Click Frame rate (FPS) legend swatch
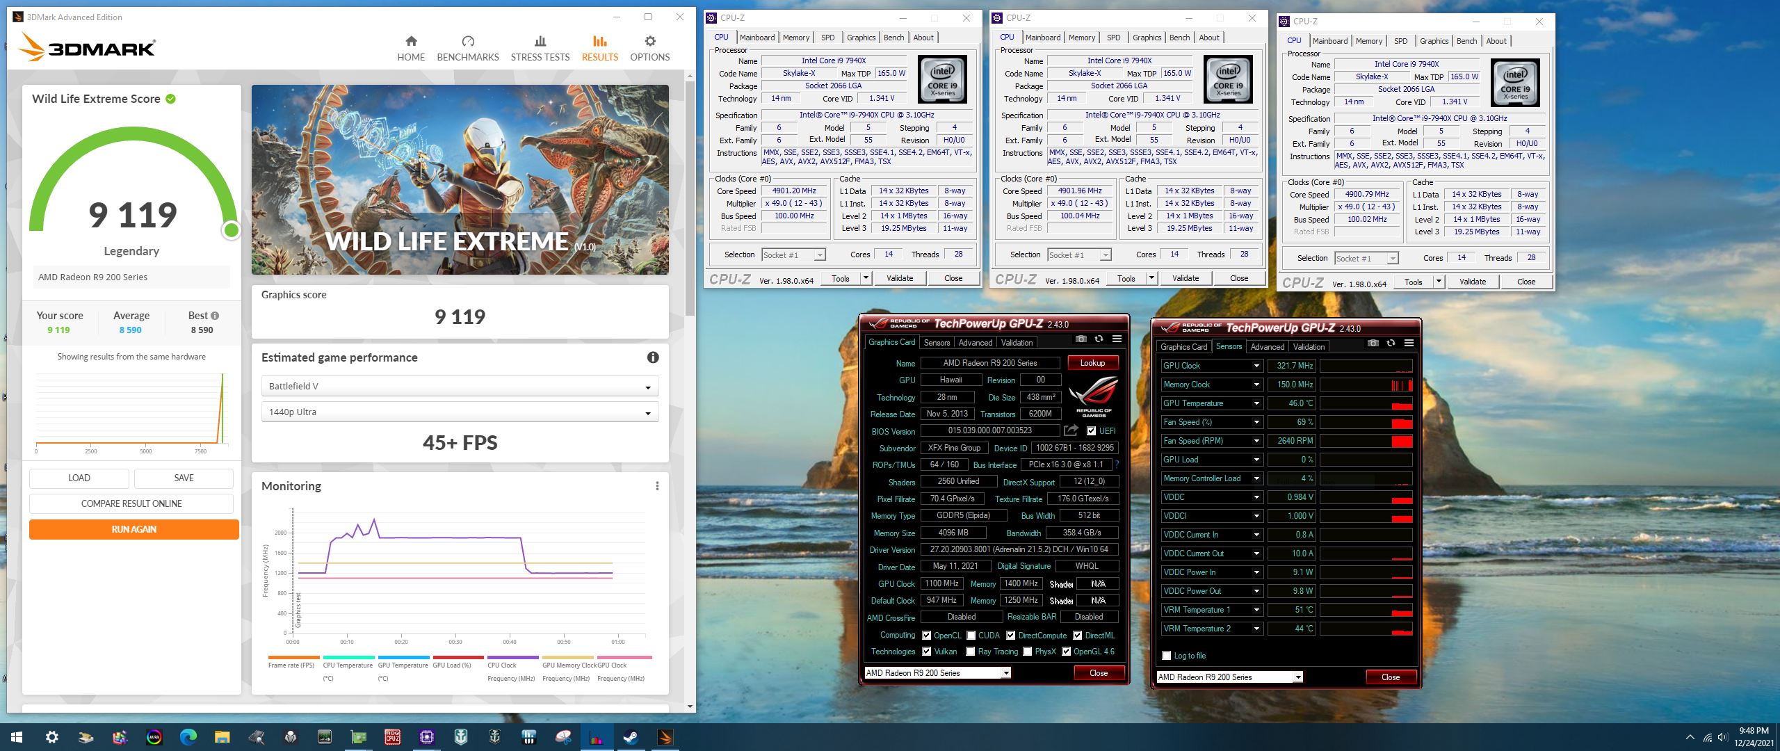This screenshot has width=1780, height=751. pos(293,657)
